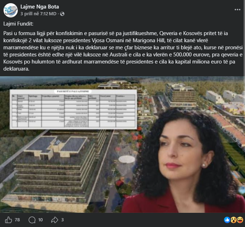Image resolution: width=245 pixels, height=227 pixels.
Task: Click the share arrow icon
Action: click(x=55, y=220)
